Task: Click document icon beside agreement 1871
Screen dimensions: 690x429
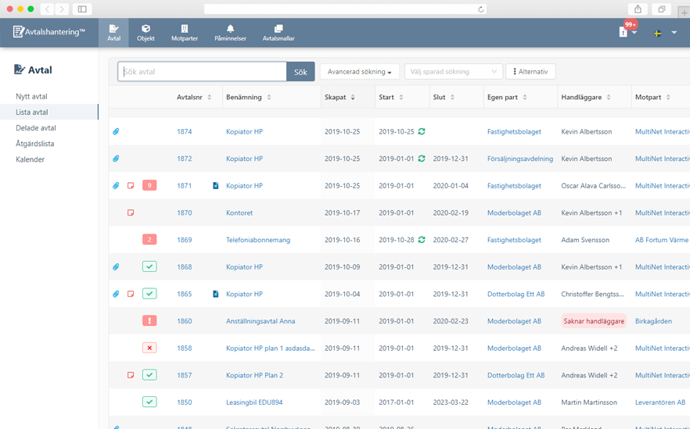Action: coord(216,186)
